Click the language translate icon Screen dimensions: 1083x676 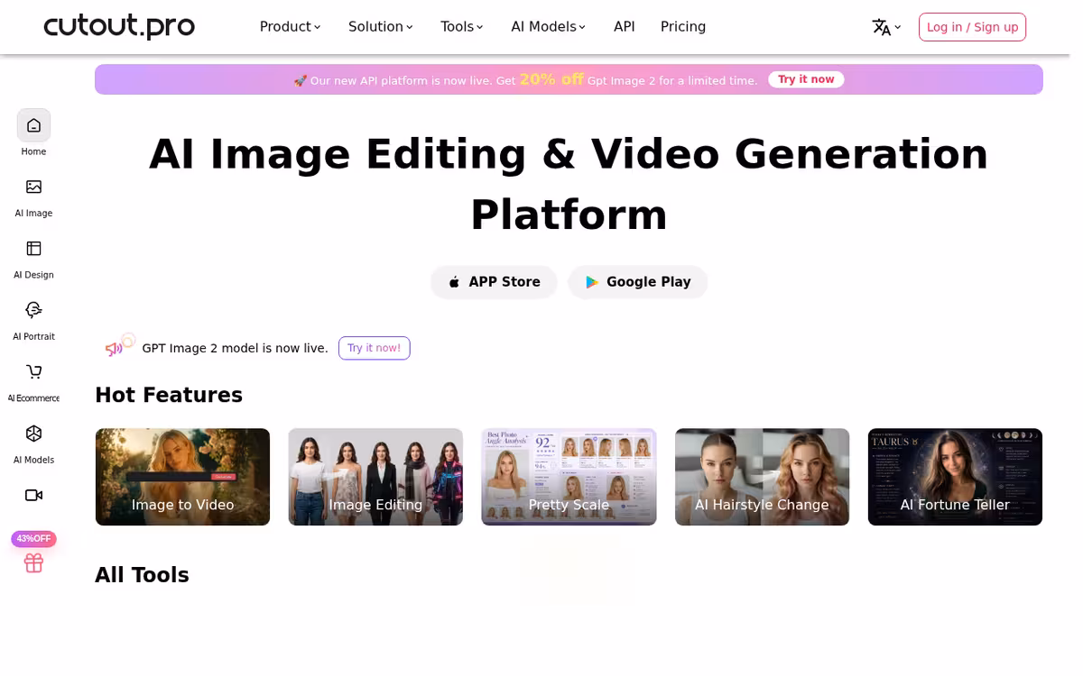click(x=881, y=27)
